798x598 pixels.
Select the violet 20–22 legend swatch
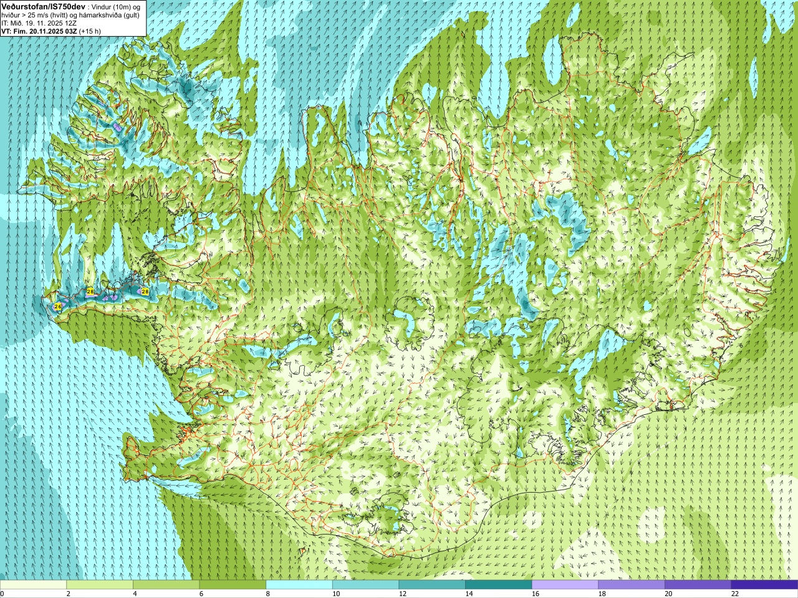pos(698,585)
